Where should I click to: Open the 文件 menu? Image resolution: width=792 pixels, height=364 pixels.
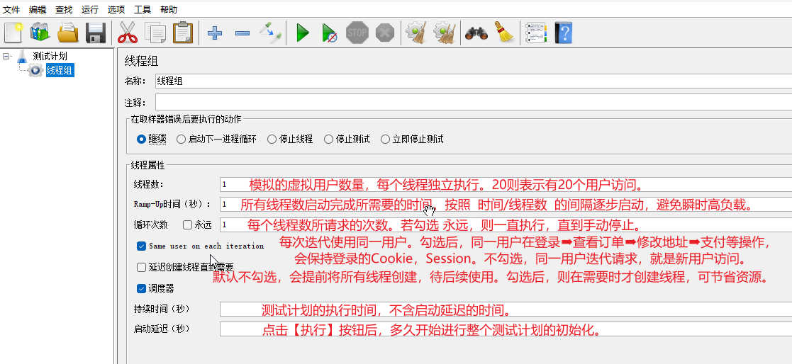pos(11,10)
